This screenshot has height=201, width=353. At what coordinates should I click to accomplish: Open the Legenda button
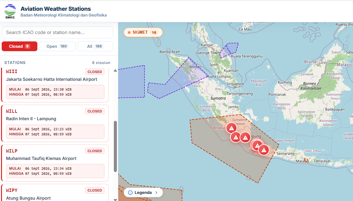143,193
